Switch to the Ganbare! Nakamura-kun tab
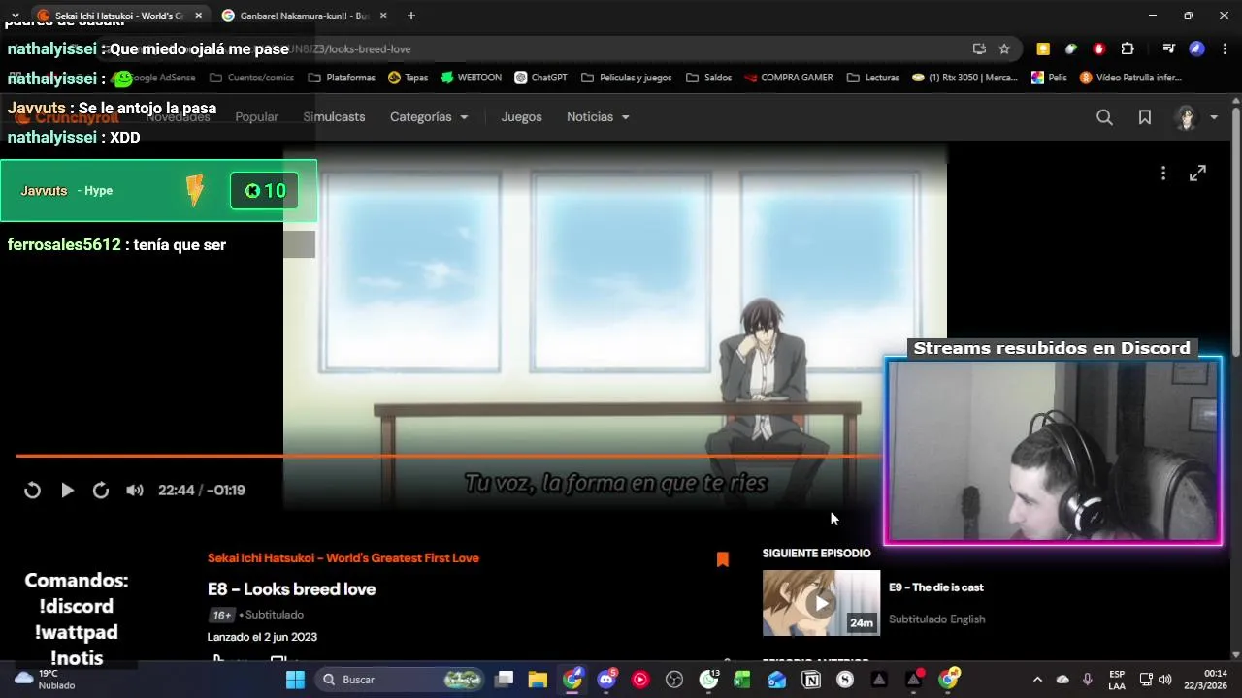Viewport: 1242px width, 698px height. pyautogui.click(x=304, y=16)
